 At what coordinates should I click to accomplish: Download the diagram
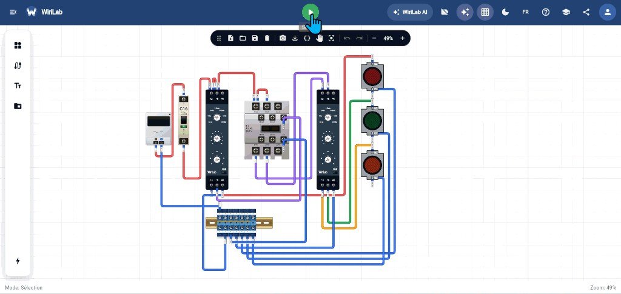pos(295,38)
